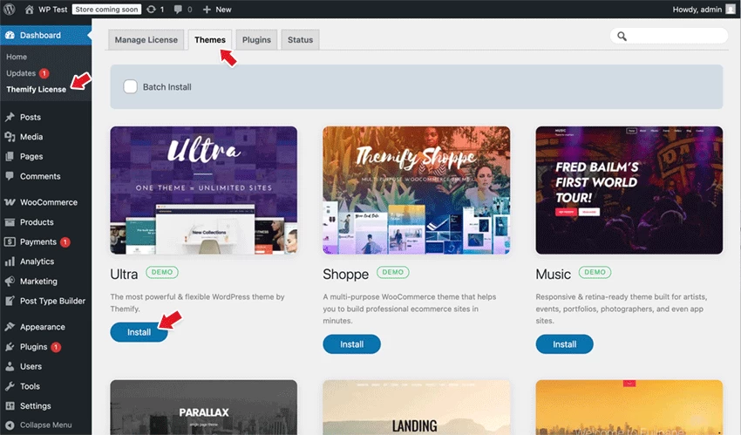Viewport: 741px width, 435px height.
Task: Click the Tools wrench icon
Action: click(x=10, y=386)
